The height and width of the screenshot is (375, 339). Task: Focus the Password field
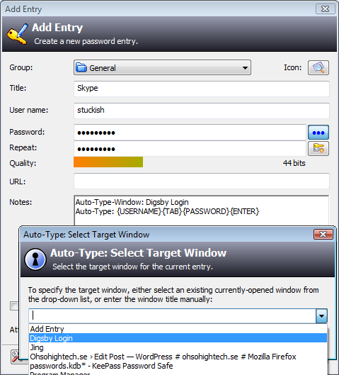pos(190,133)
